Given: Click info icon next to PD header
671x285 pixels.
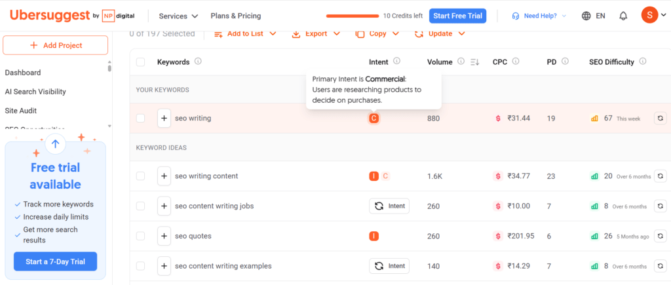Looking at the screenshot, I should coord(565,61).
